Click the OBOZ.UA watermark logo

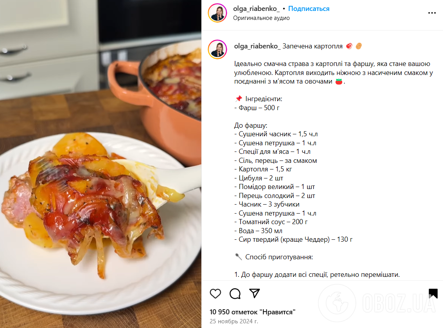click(377, 303)
